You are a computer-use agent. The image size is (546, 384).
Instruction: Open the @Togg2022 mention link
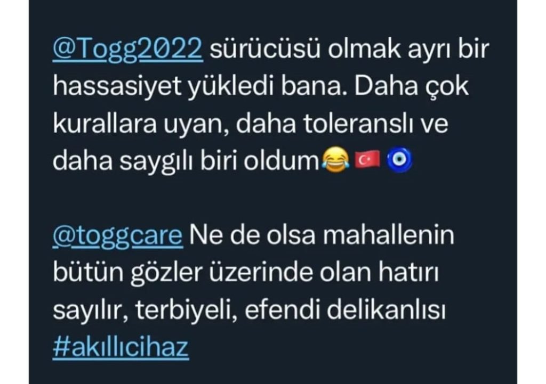point(128,51)
